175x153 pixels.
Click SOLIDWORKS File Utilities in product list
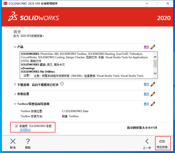tap(38, 72)
